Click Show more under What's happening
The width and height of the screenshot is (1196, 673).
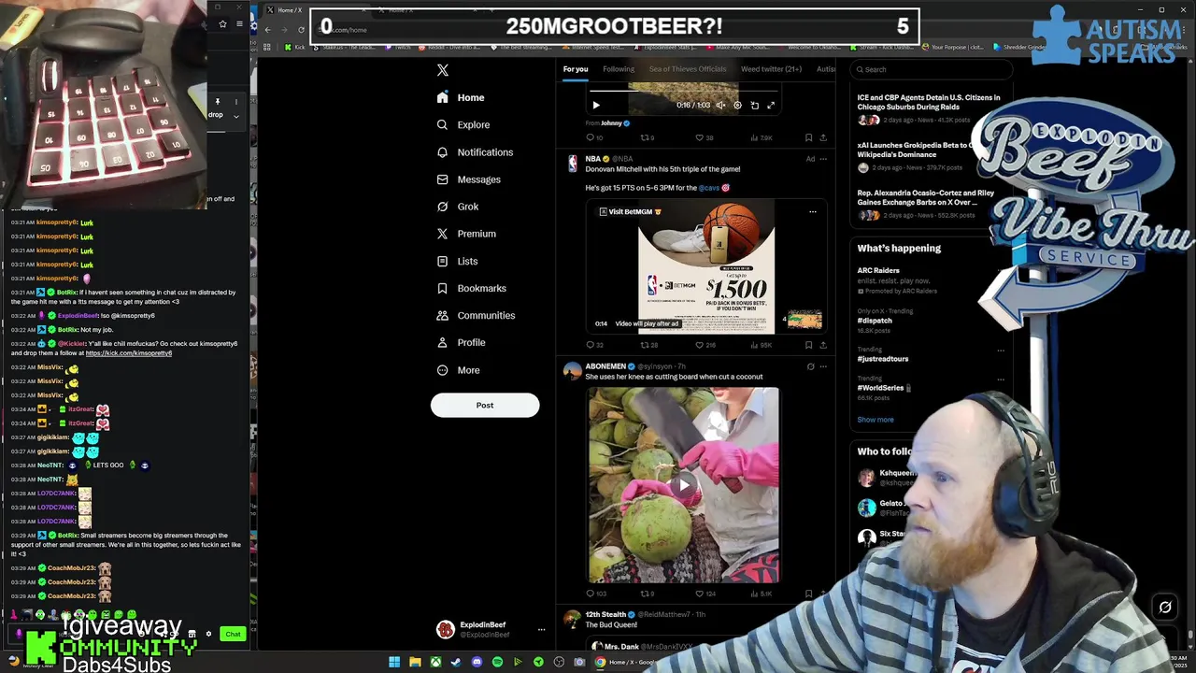coord(876,420)
